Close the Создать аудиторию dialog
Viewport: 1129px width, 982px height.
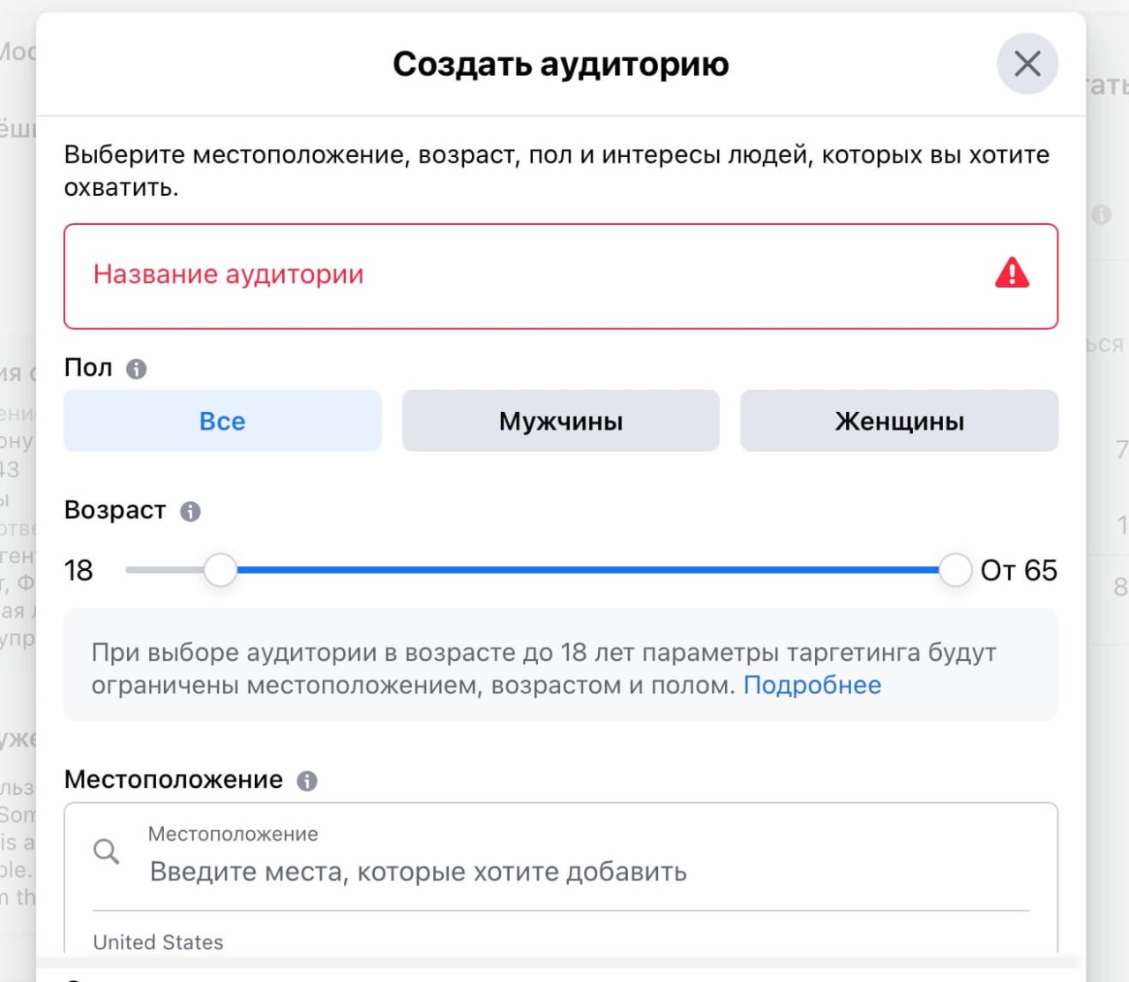pos(1027,64)
